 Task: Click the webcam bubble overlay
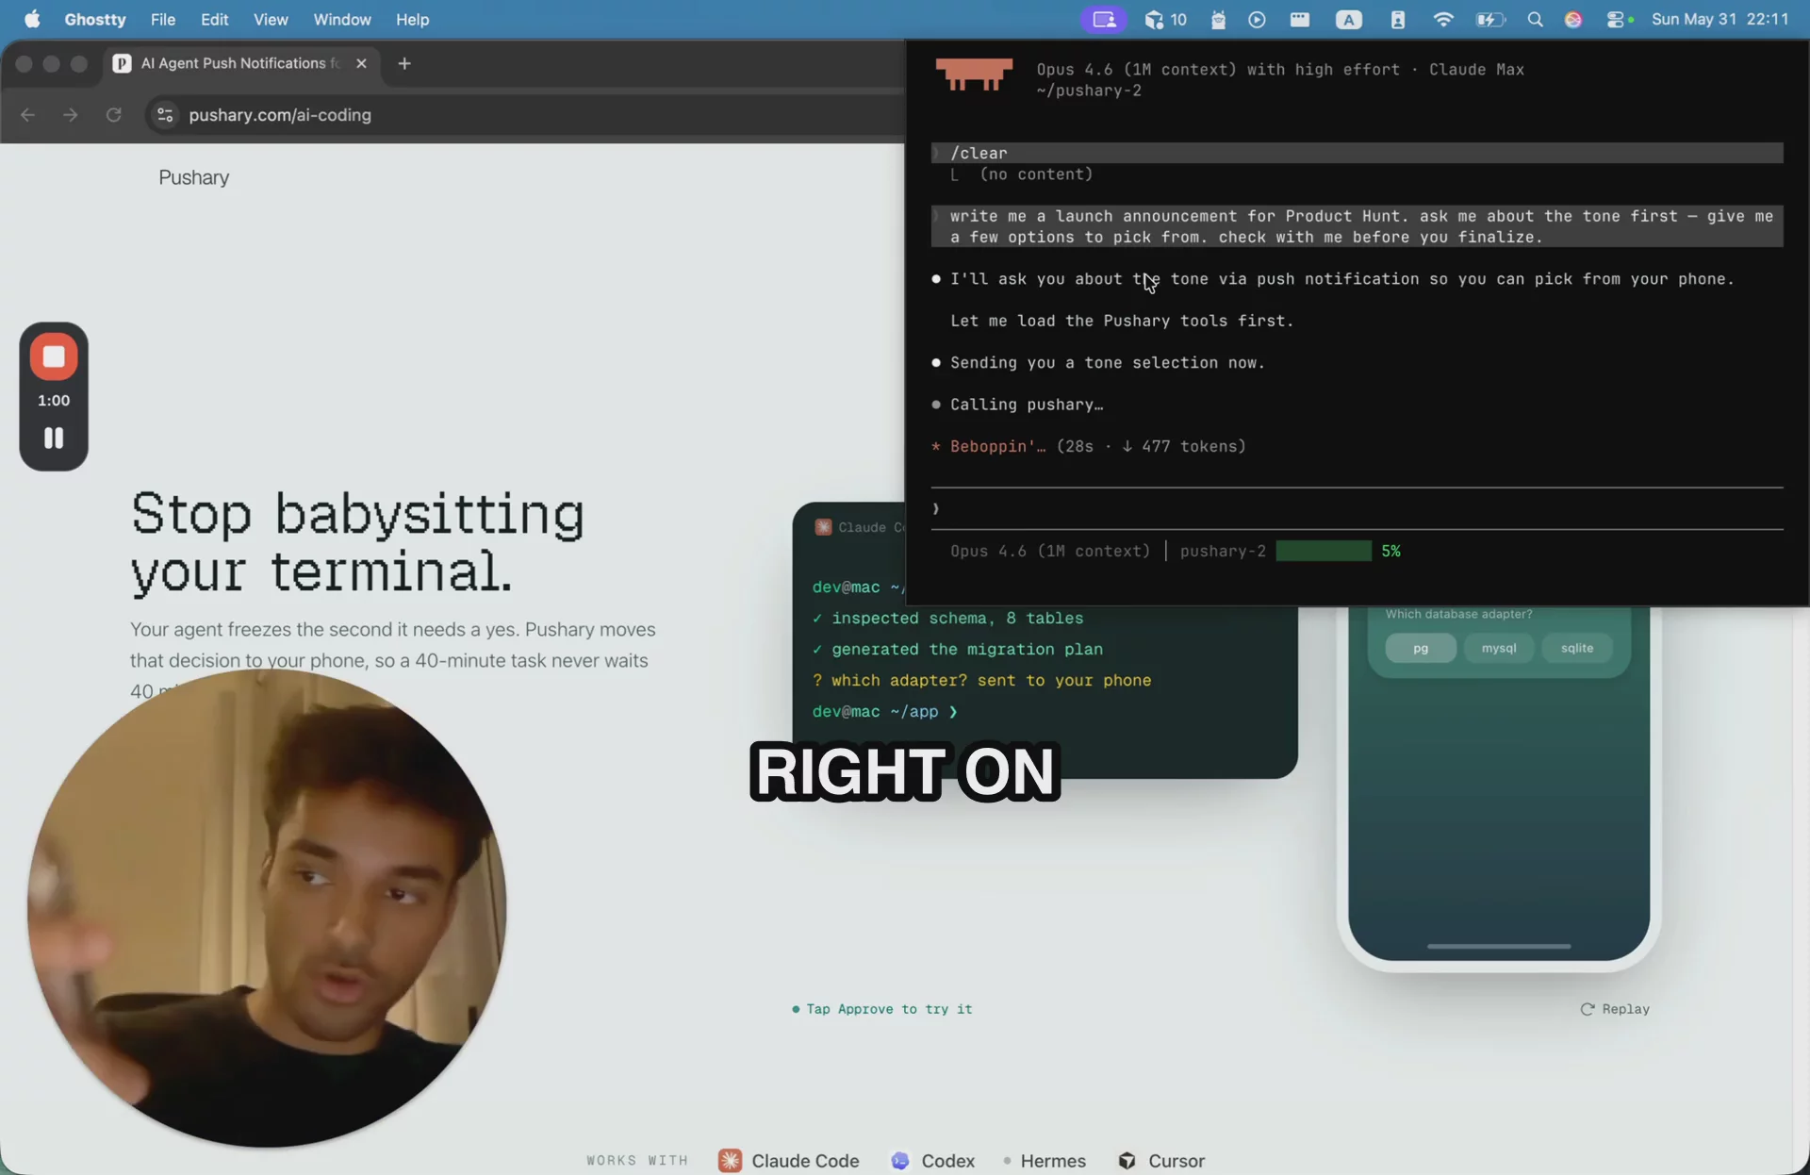tap(267, 907)
